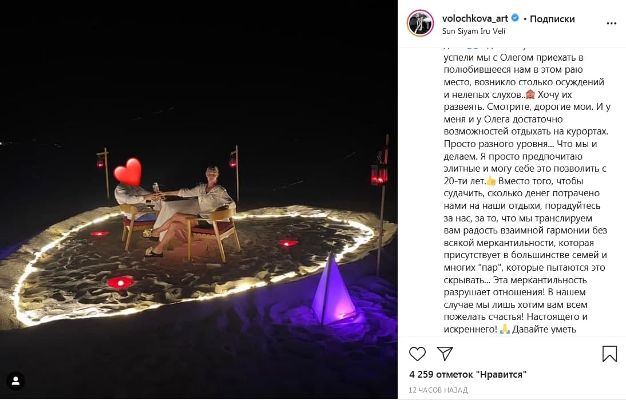Screen dimensions: 626x400
Task: Open the three-dots more options menu
Action: pyautogui.click(x=611, y=23)
